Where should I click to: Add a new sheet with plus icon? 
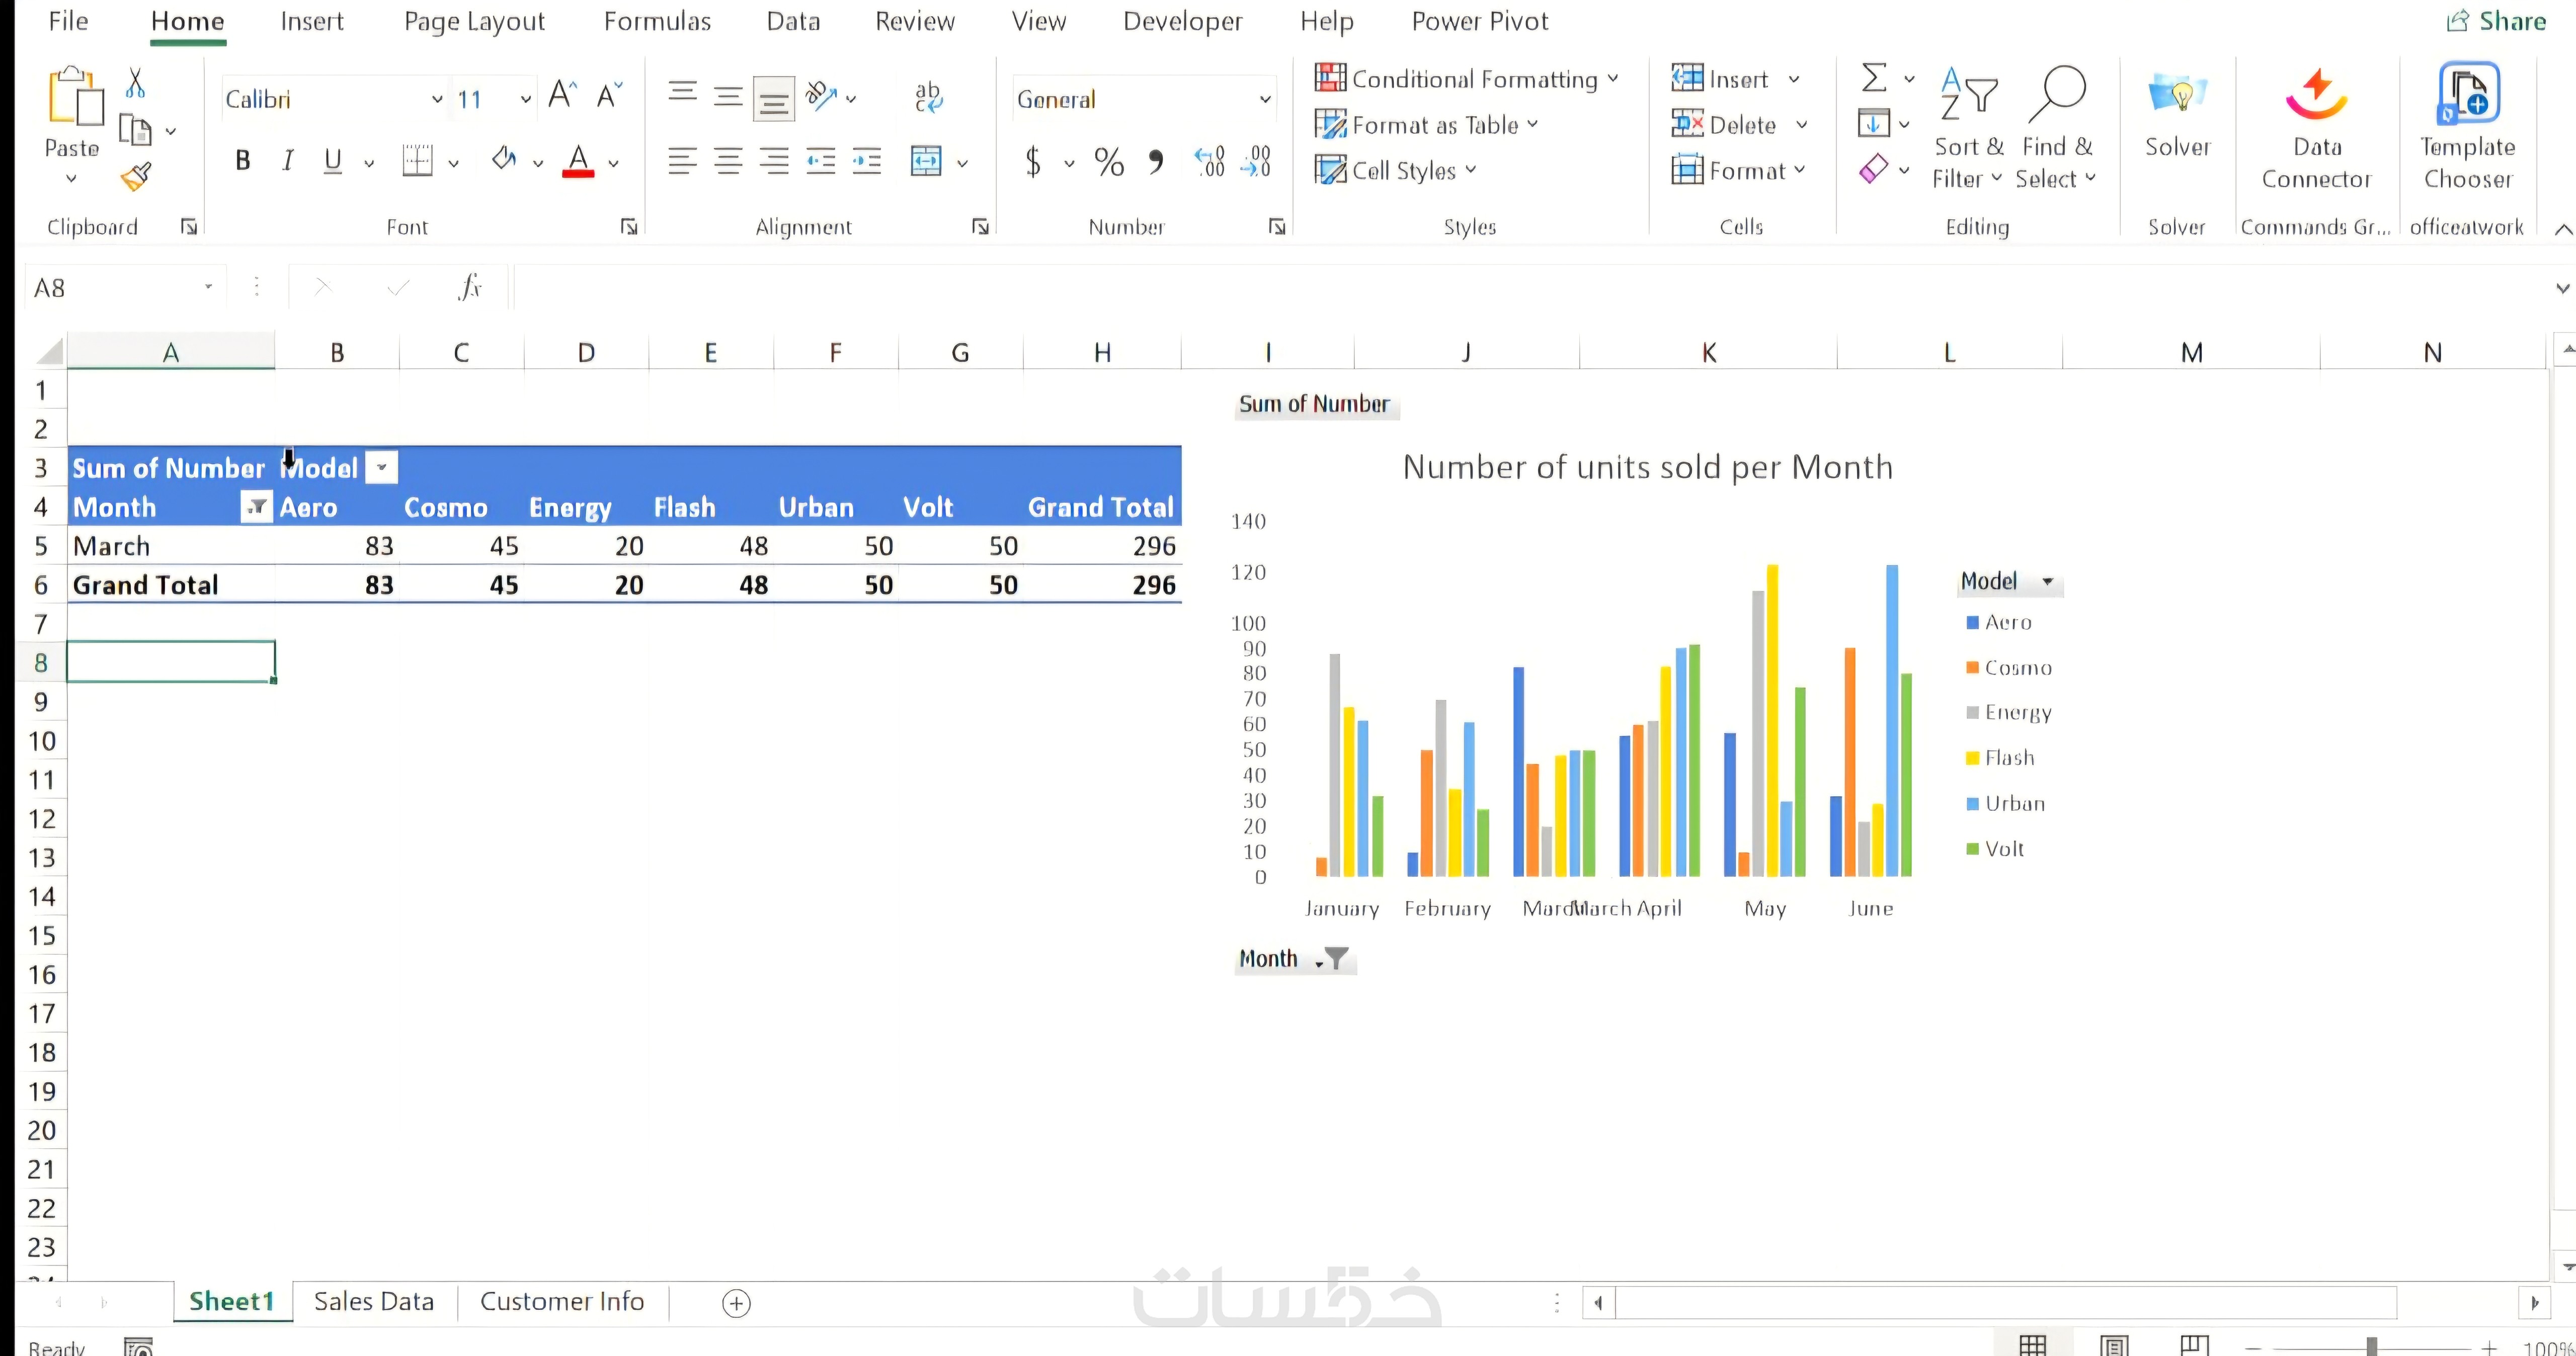(736, 1303)
